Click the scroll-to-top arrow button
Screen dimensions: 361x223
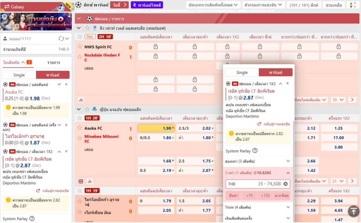pyautogui.click(x=353, y=211)
